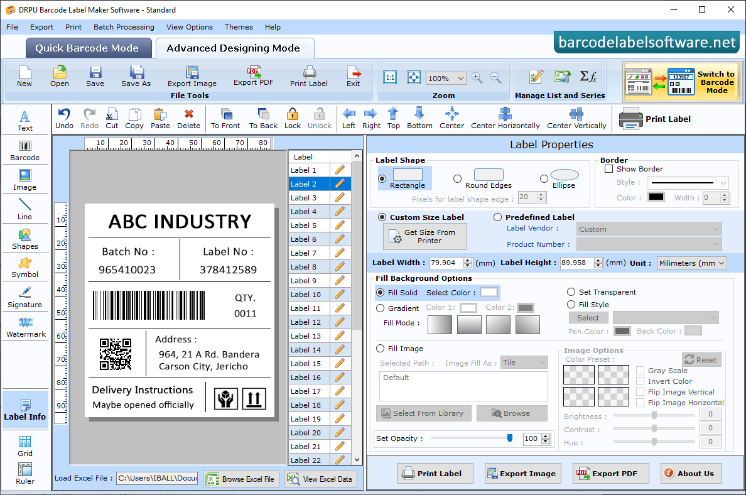Lock the selected object
Image resolution: width=746 pixels, height=495 pixels.
coord(293,119)
